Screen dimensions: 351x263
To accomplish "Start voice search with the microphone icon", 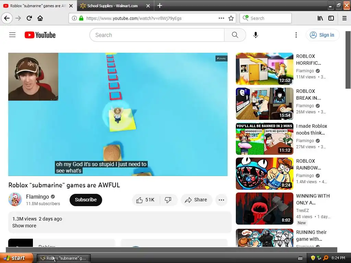I will (256, 35).
